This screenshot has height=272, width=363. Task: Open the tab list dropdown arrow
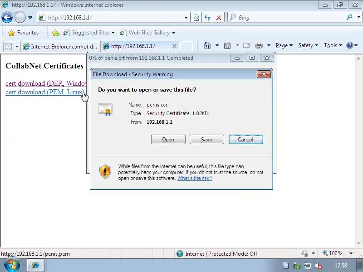point(17,47)
